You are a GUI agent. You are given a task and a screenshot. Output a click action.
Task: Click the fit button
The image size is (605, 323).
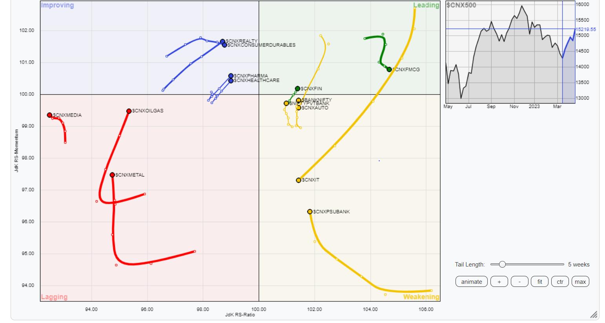539,282
